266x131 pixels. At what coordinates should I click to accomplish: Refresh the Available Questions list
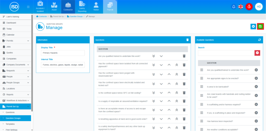click(260, 40)
